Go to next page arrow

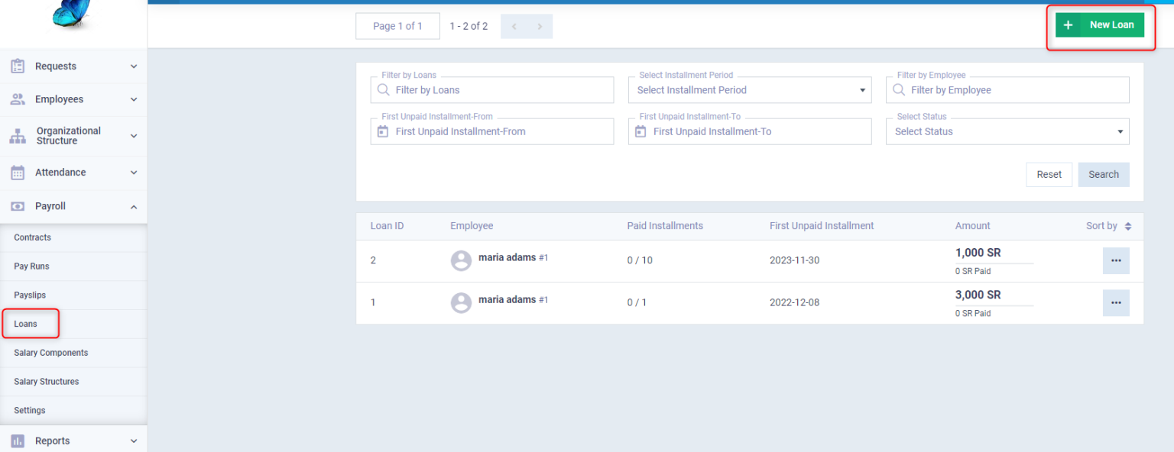[540, 26]
